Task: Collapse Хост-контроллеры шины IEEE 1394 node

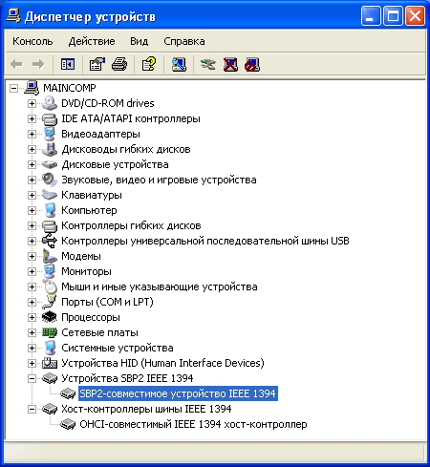Action: (32, 409)
